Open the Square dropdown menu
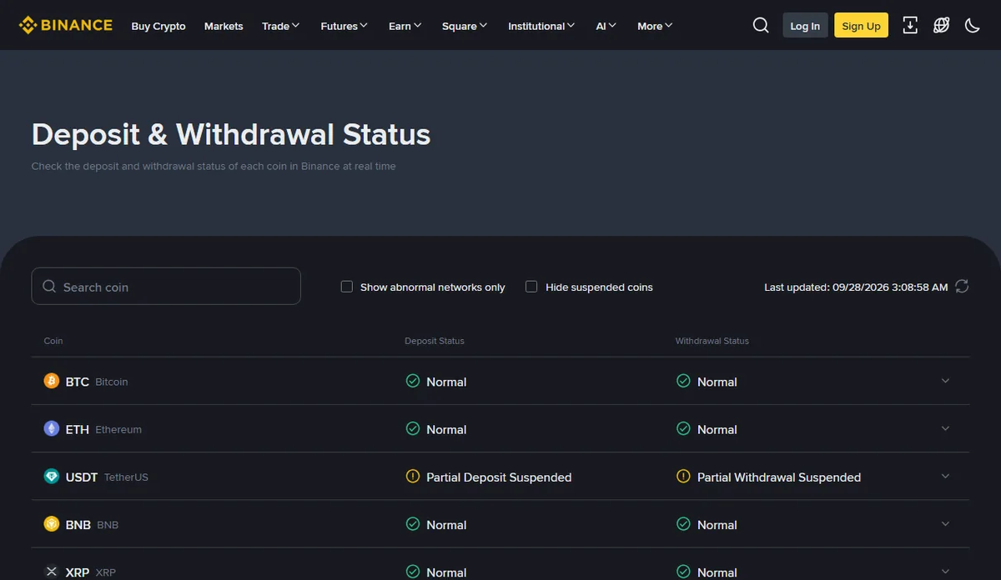This screenshot has height=580, width=1001. pyautogui.click(x=465, y=26)
